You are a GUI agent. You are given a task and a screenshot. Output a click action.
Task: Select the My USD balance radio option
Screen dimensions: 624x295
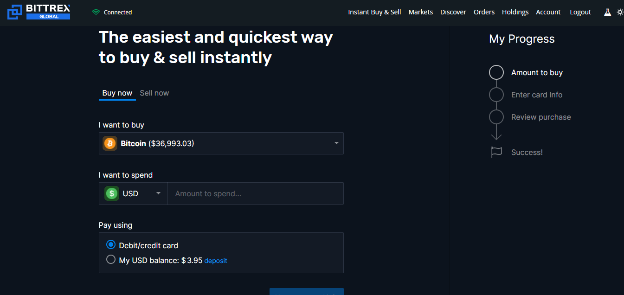coord(111,260)
